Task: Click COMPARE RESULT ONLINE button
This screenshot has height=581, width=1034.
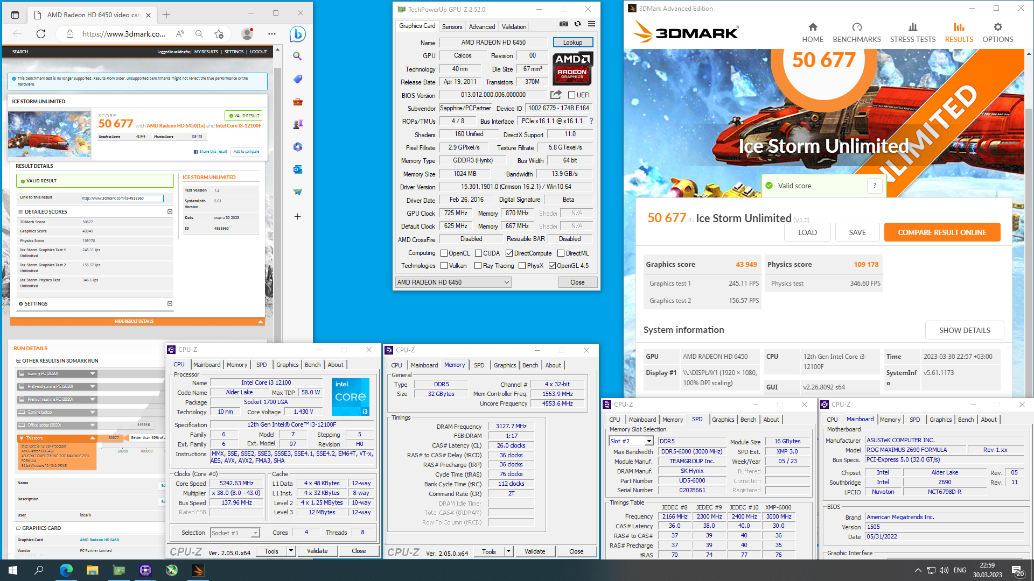Action: (x=942, y=232)
